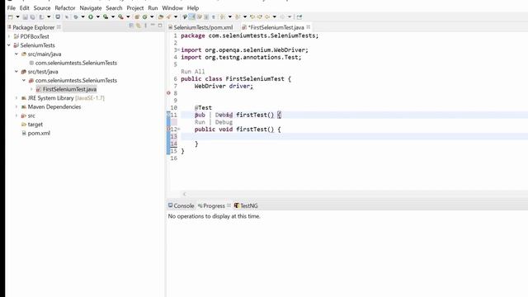Collapse the src/main/java folder
This screenshot has height=297, width=528.
coord(16,54)
